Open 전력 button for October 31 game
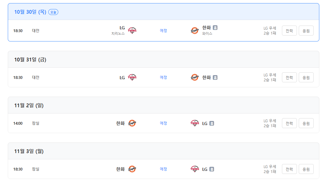The height and width of the screenshot is (183, 324). point(289,77)
